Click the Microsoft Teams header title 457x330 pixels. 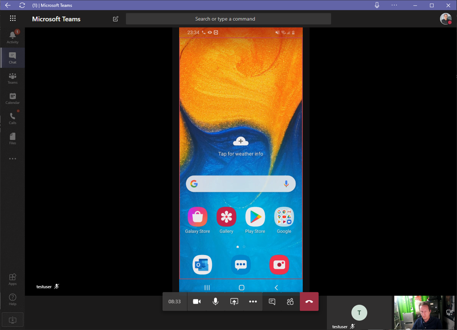click(56, 19)
